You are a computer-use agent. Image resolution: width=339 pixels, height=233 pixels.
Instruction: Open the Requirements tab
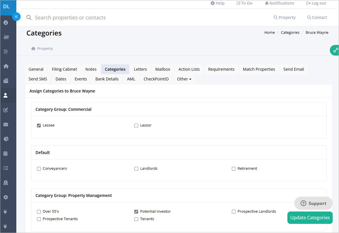pos(221,69)
